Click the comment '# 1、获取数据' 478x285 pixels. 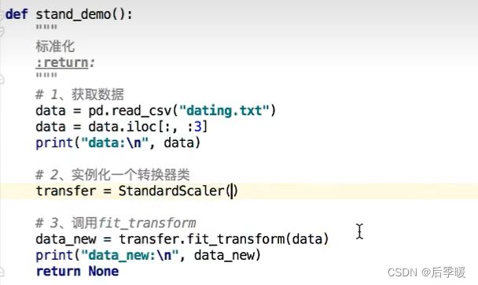tap(80, 94)
